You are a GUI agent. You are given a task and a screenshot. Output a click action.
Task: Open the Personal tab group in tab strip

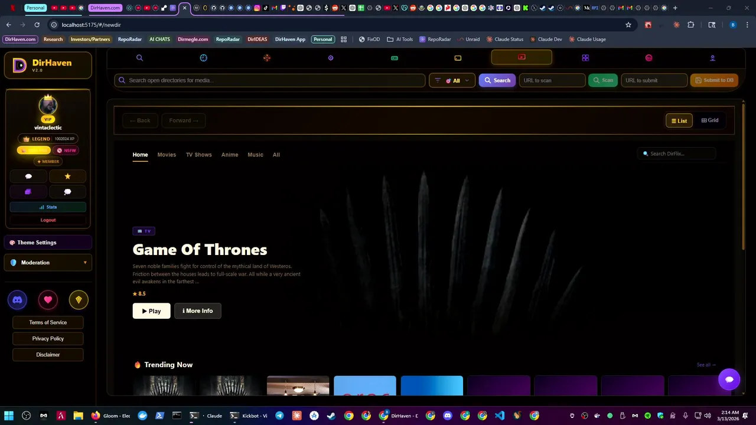tap(35, 8)
